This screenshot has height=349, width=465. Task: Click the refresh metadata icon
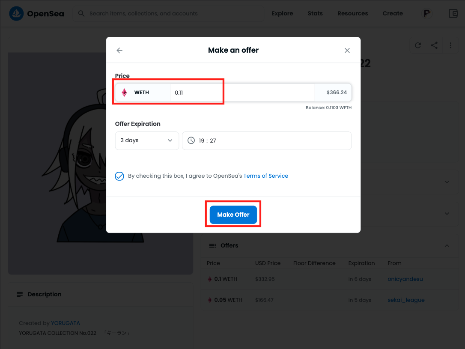[x=418, y=45]
